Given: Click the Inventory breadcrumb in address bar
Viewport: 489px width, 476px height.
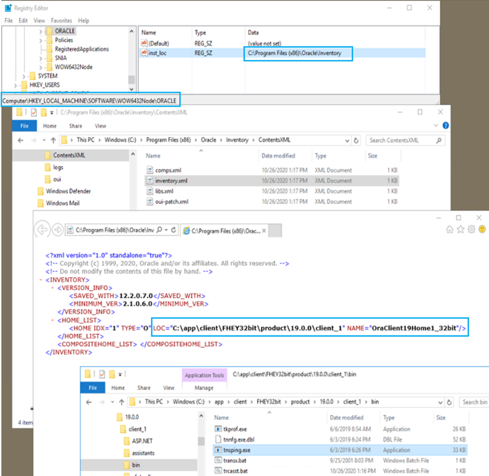Looking at the screenshot, I should click(237, 140).
